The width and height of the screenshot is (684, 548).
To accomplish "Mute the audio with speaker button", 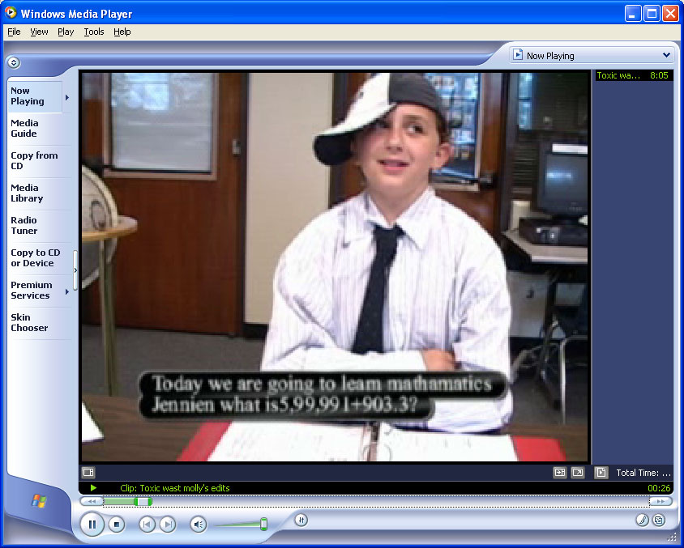I will coord(199,525).
